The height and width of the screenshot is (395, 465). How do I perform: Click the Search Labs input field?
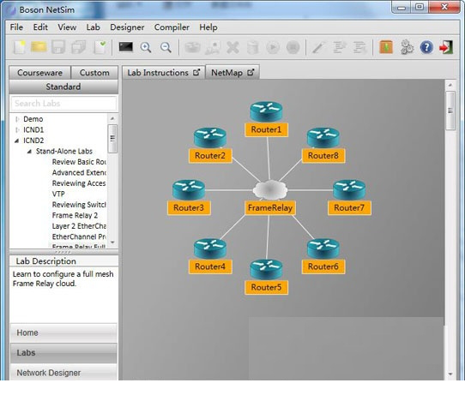pos(63,104)
